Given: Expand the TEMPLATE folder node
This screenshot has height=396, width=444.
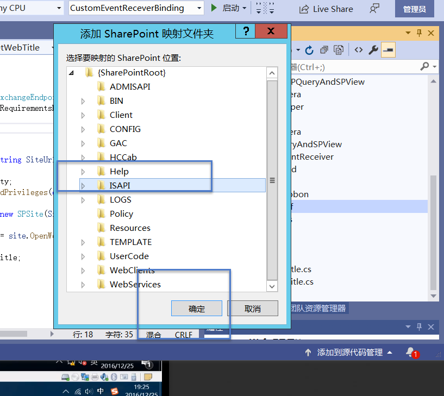Looking at the screenshot, I should click(x=83, y=243).
